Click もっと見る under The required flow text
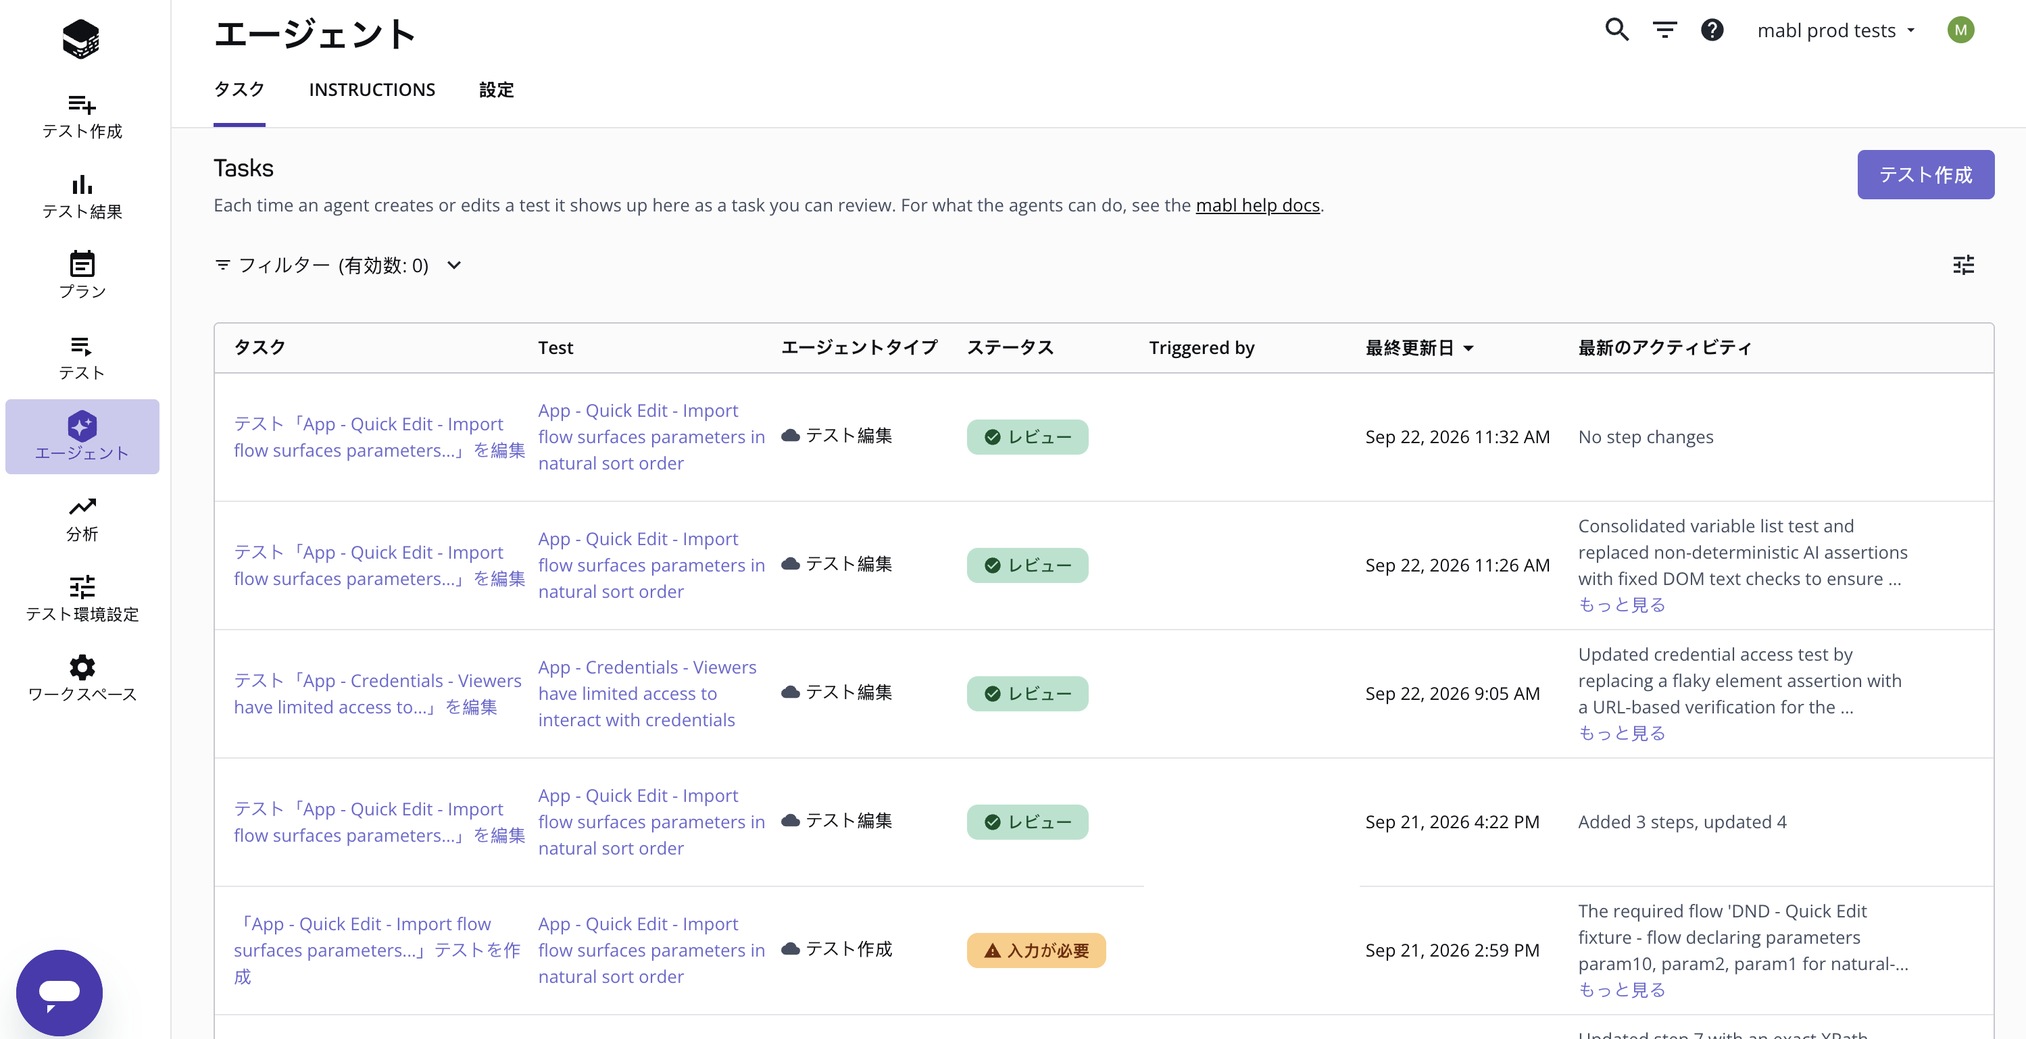Viewport: 2026px width, 1039px height. 1622,990
